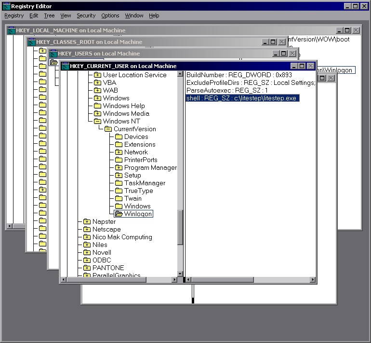Collapse the Windows NT key
This screenshot has width=371, height=343.
97,121
